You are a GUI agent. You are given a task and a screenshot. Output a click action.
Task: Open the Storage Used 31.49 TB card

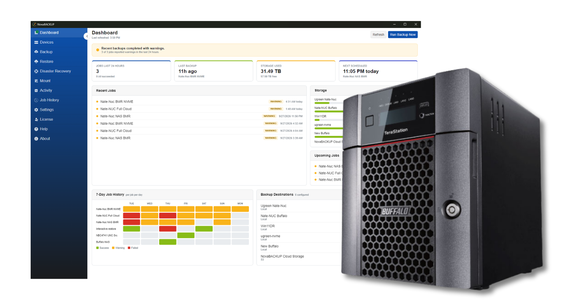(x=296, y=71)
